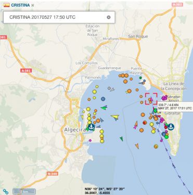Click the anchor port icon at Algeciras

(x=91, y=127)
